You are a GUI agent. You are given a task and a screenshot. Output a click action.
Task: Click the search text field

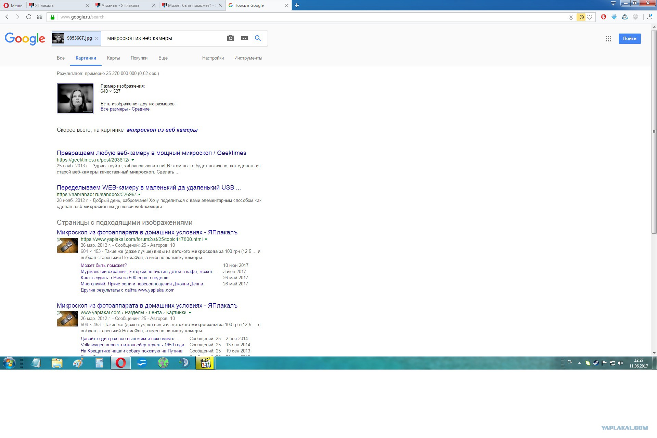(x=164, y=38)
